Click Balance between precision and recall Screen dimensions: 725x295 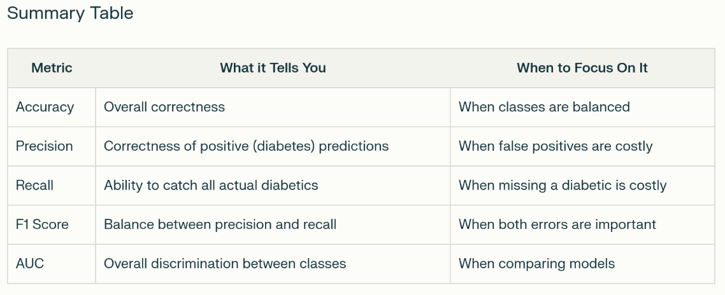(x=220, y=224)
